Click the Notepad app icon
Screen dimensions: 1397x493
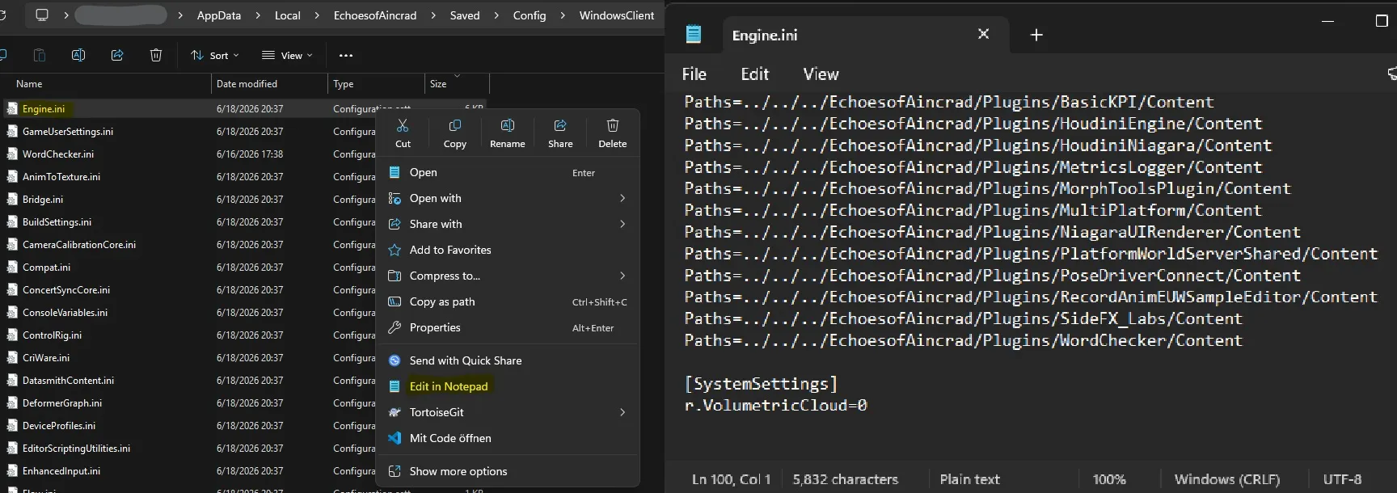click(694, 34)
